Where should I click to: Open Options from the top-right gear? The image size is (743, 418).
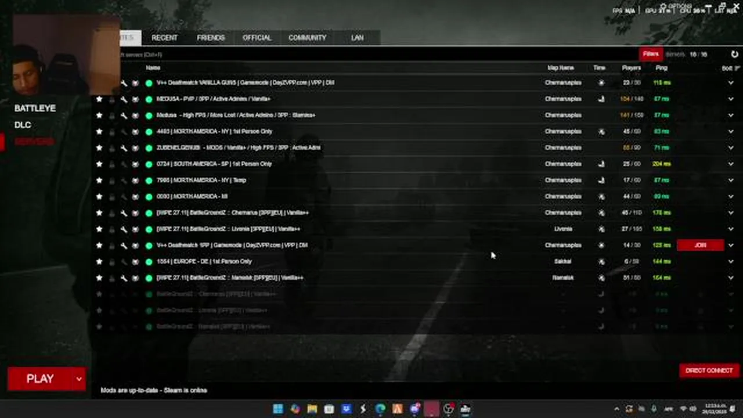click(x=676, y=6)
